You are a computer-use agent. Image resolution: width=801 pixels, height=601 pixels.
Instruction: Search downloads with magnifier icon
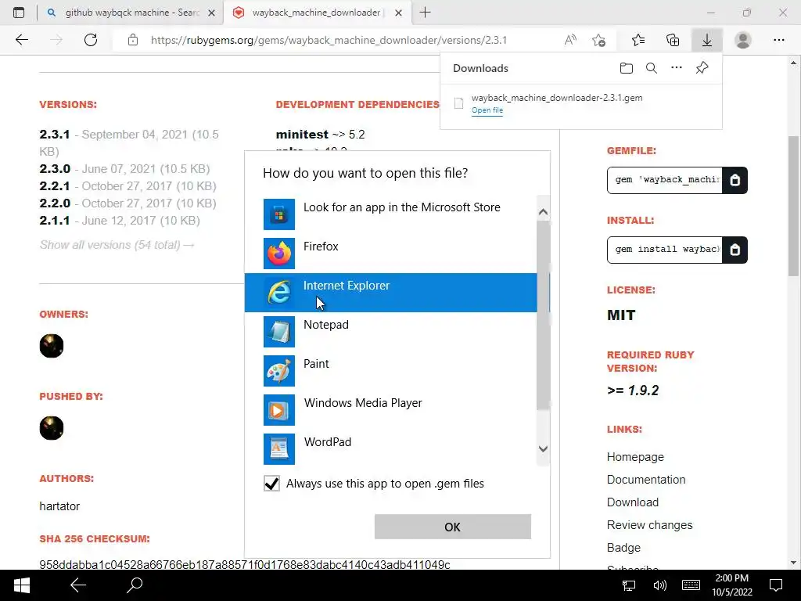(652, 68)
